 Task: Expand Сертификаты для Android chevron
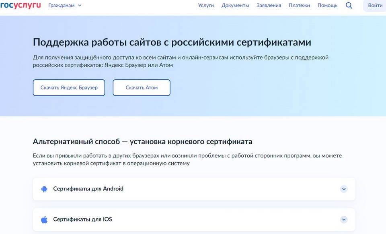344,189
